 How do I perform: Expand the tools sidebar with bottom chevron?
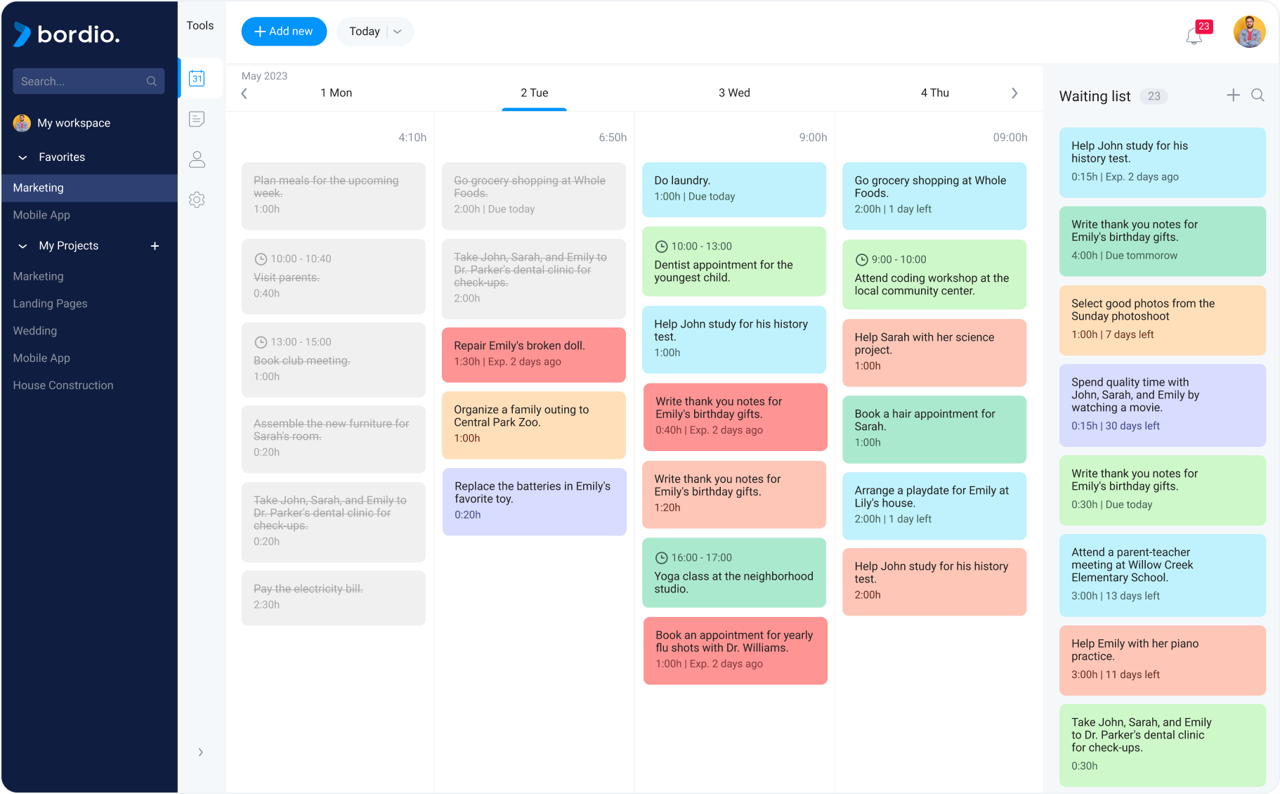point(201,753)
